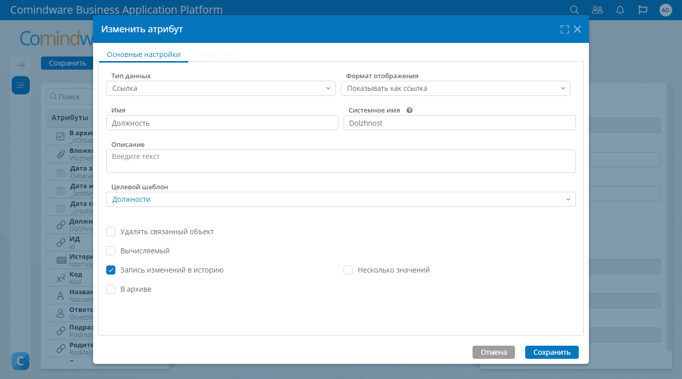Viewport: 682px width, 379px height.
Task: Click into the Системное имя field
Action: tap(459, 123)
